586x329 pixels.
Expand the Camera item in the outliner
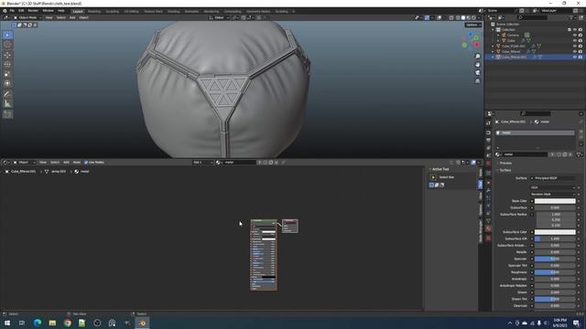tap(498, 35)
